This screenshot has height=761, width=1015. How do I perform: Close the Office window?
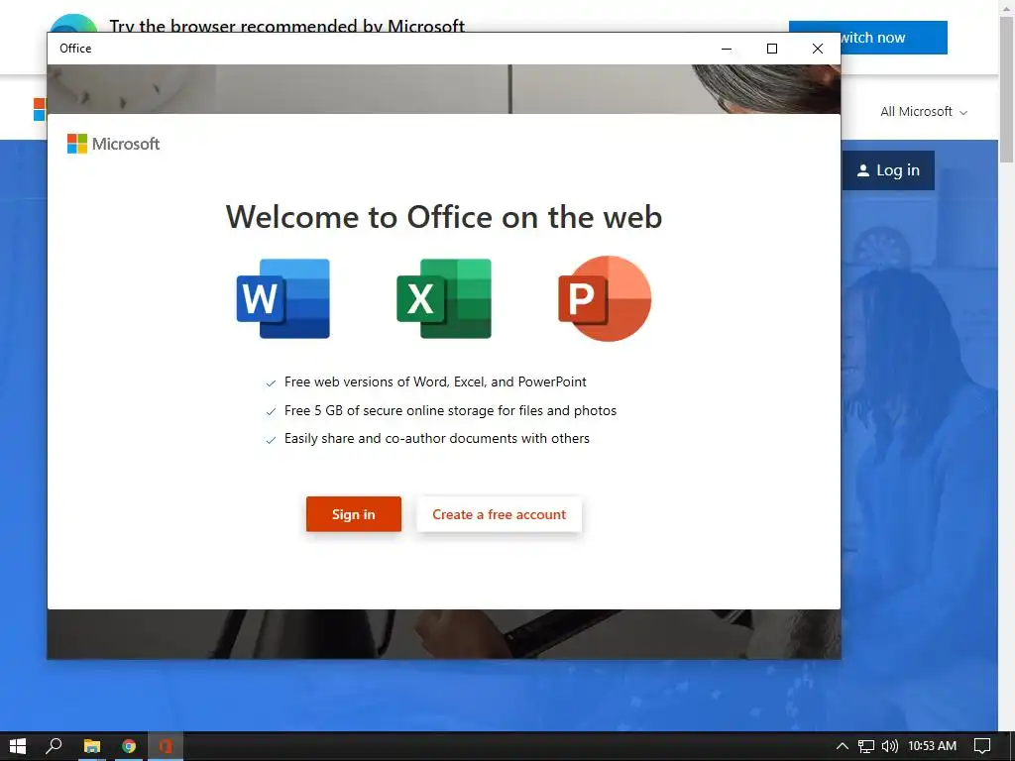[818, 49]
